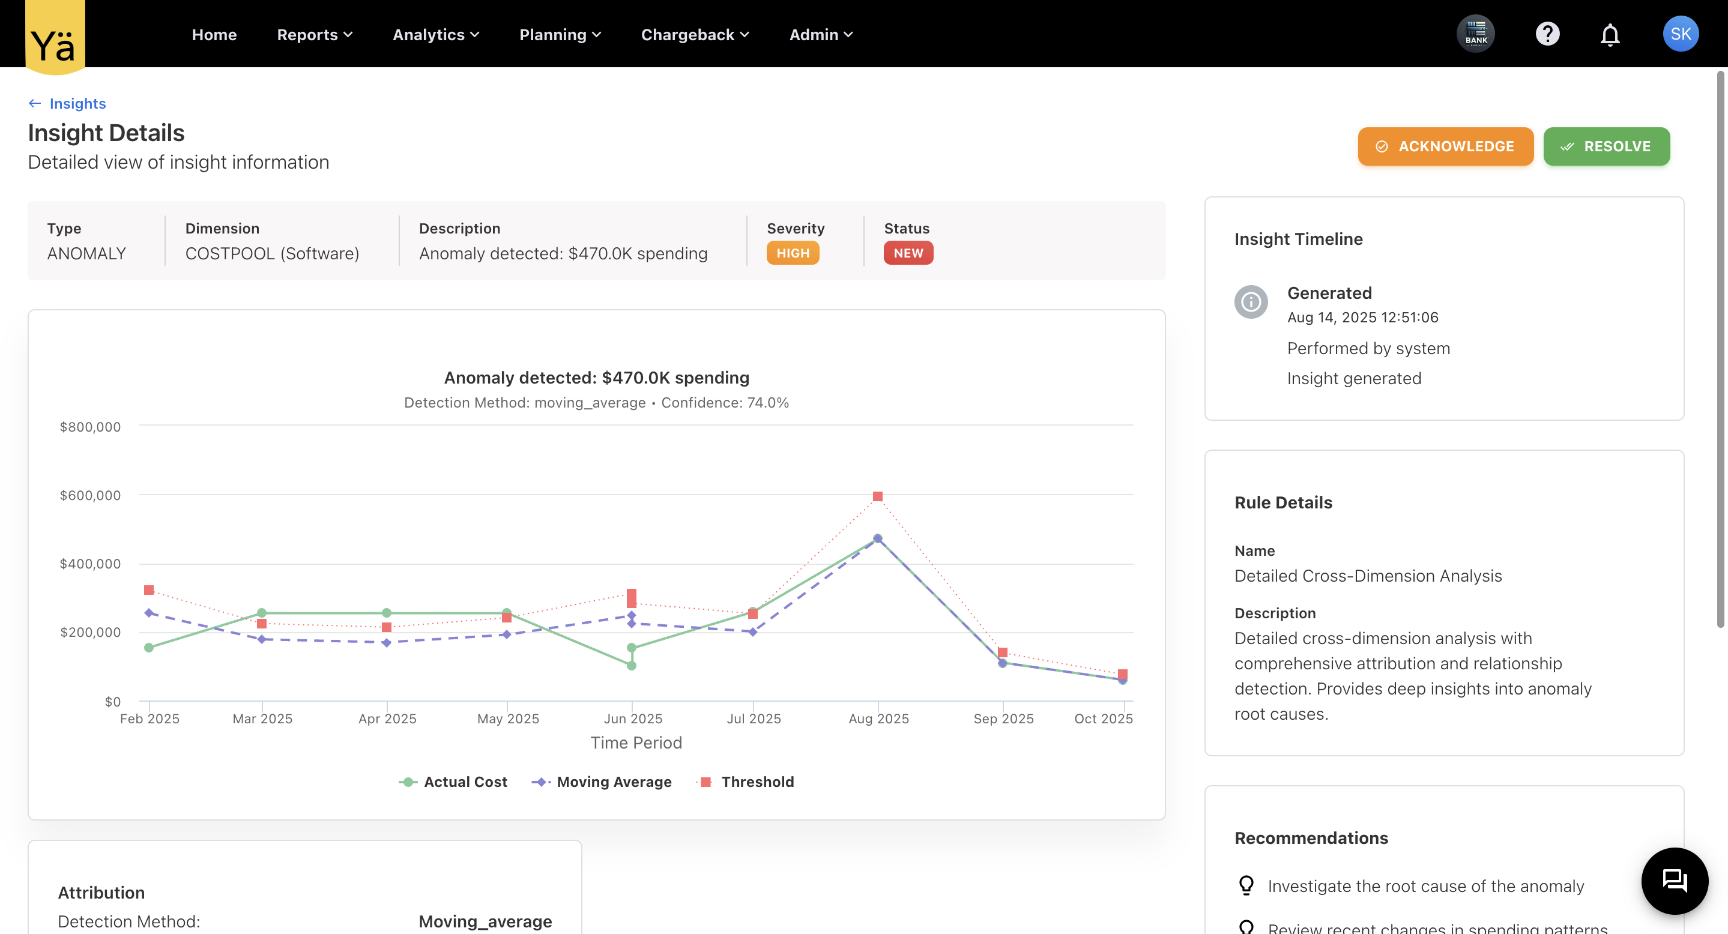Open the chat bubble in the corner
This screenshot has height=934, width=1728.
point(1675,881)
